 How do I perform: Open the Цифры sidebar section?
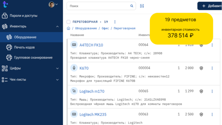click(15, 68)
